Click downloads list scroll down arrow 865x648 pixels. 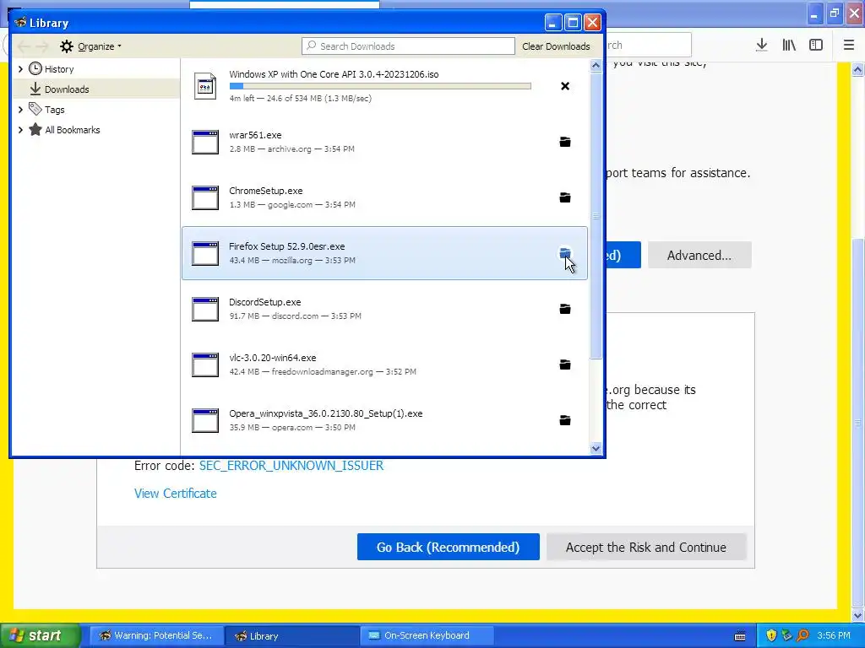(x=596, y=449)
